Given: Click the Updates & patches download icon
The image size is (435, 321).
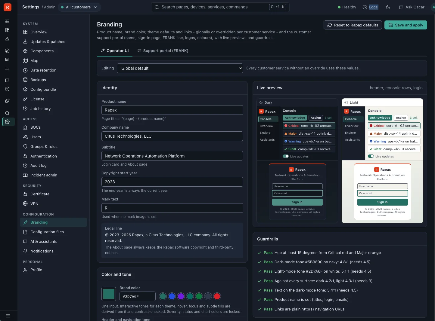Looking at the screenshot, I should tap(25, 41).
